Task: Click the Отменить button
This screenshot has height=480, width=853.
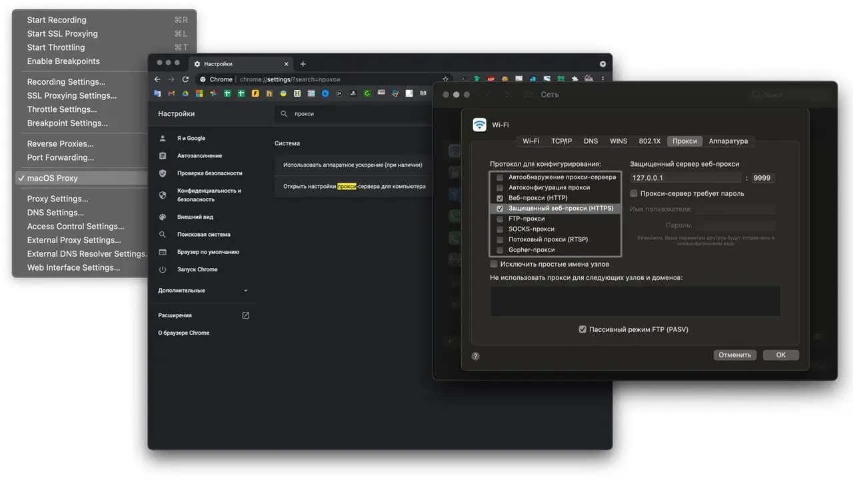Action: click(x=734, y=355)
